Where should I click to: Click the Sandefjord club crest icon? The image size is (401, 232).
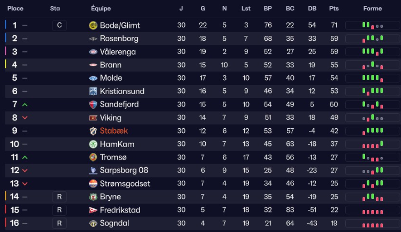tap(93, 104)
